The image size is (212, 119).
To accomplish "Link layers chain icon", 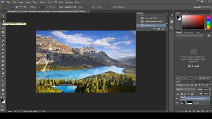I will click(x=182, y=111).
